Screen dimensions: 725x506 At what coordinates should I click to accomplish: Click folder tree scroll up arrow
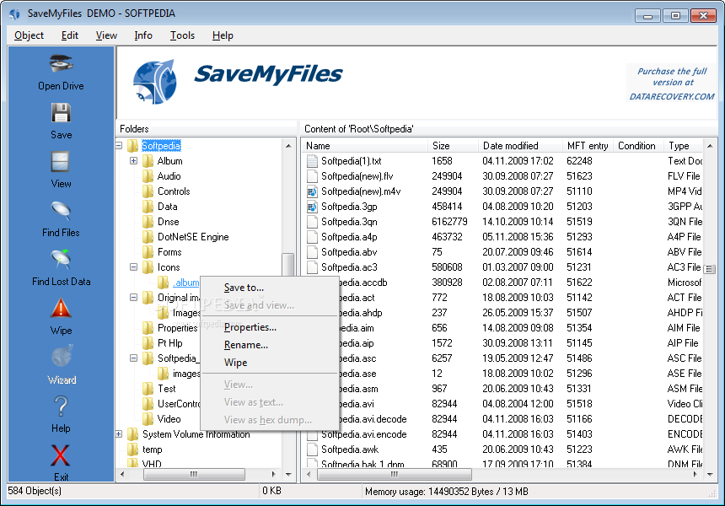(288, 146)
